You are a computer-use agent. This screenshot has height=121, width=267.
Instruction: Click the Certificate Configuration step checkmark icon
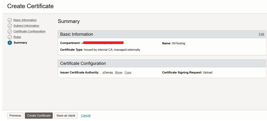point(10,32)
